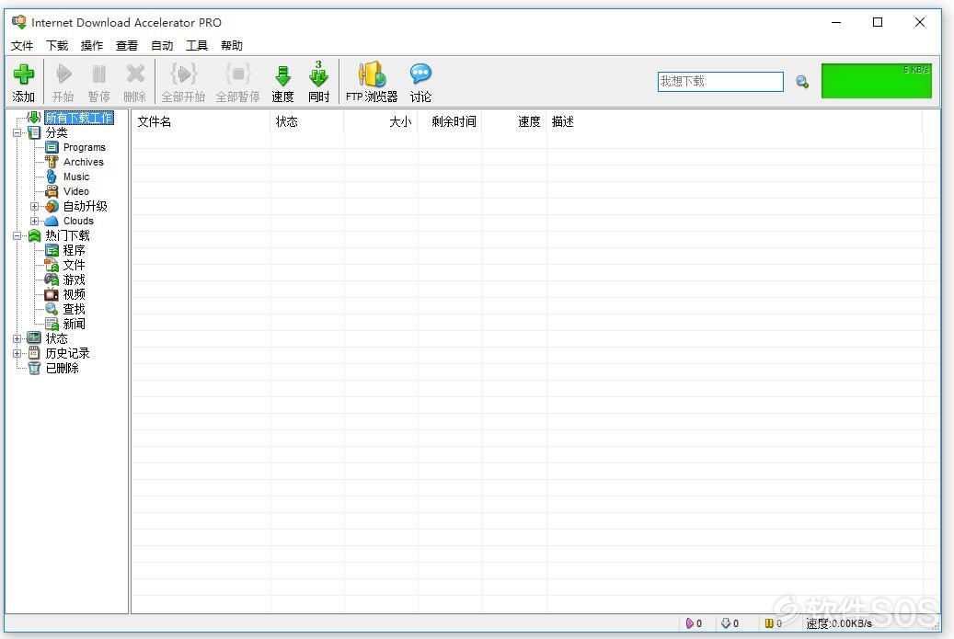Select the 已删除 tree item label

click(62, 368)
